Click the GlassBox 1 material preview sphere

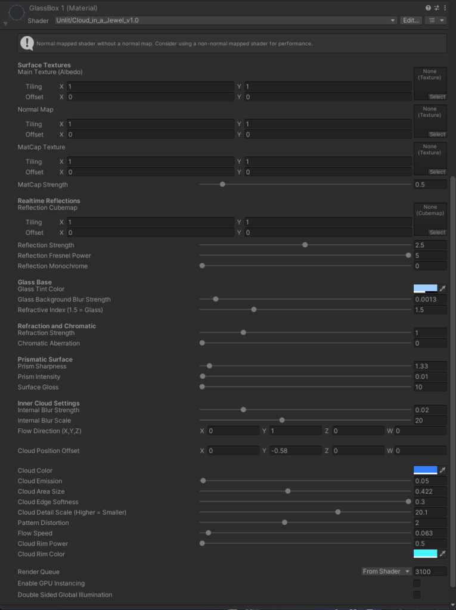tap(17, 11)
